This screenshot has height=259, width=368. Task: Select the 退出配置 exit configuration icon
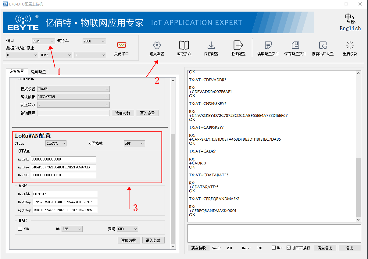[238, 48]
